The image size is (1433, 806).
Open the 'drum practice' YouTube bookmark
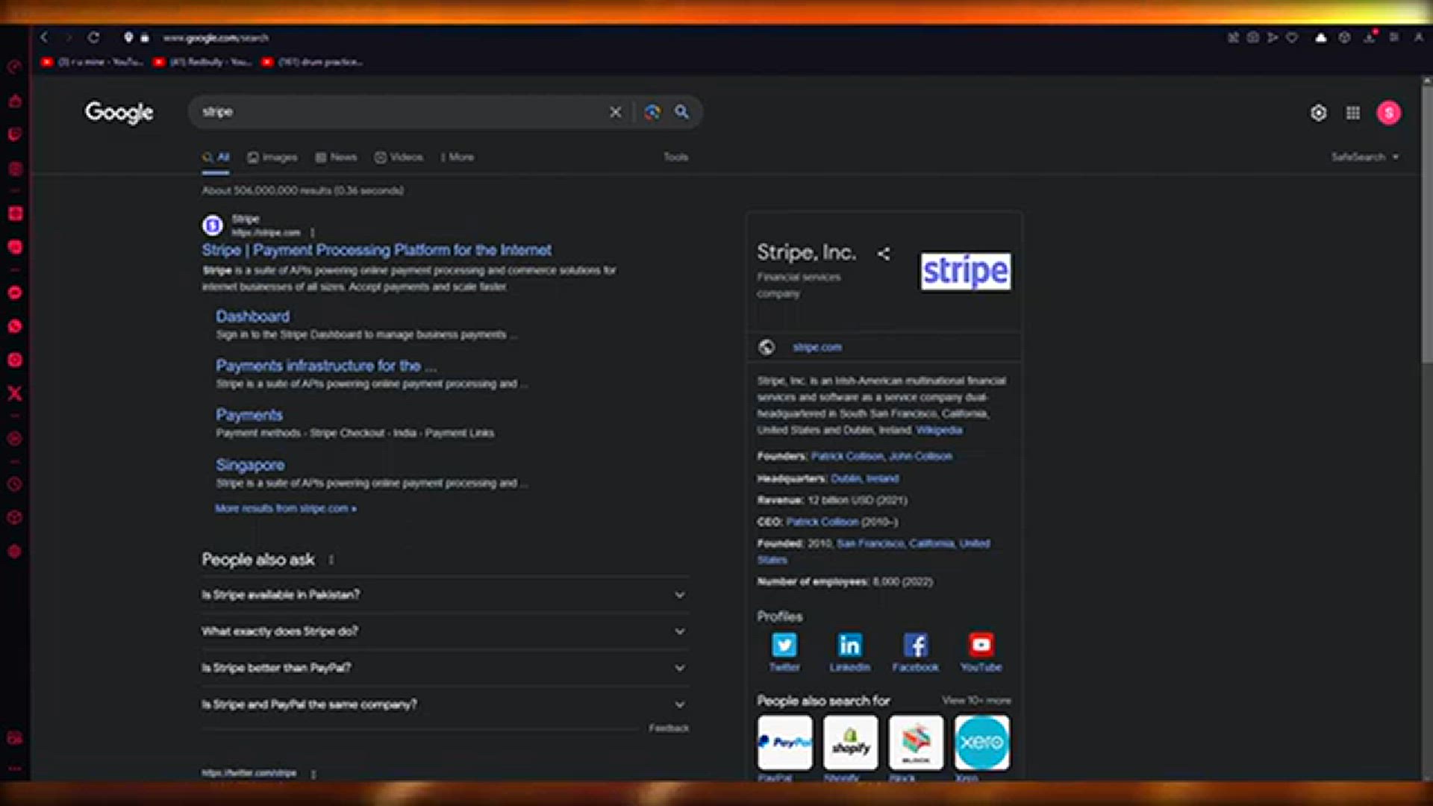tap(313, 62)
